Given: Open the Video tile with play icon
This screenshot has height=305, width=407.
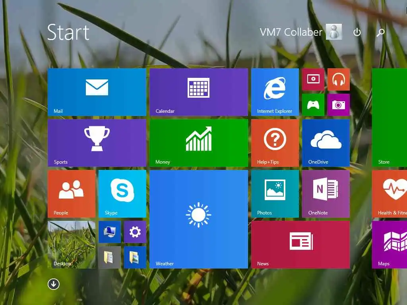Looking at the screenshot, I should [313, 79].
